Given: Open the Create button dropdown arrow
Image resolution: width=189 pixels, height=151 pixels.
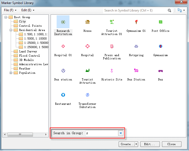Looking at the screenshot, I should click(x=136, y=144).
